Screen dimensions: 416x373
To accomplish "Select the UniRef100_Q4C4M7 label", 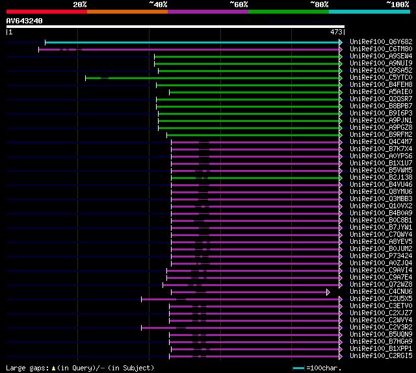I will pos(381,142).
